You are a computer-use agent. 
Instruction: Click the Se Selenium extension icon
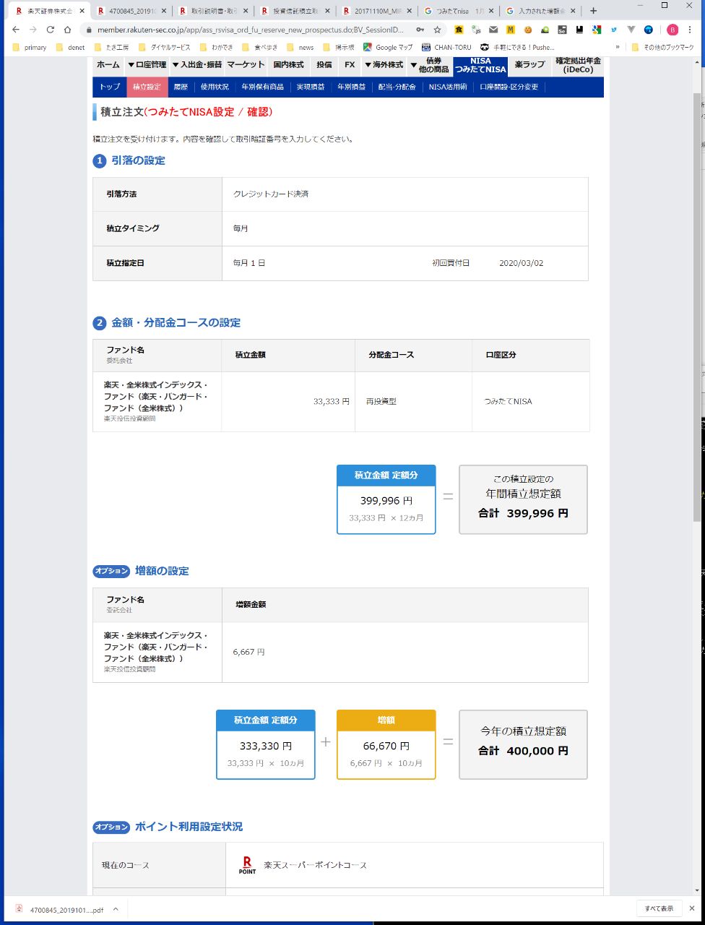[562, 30]
